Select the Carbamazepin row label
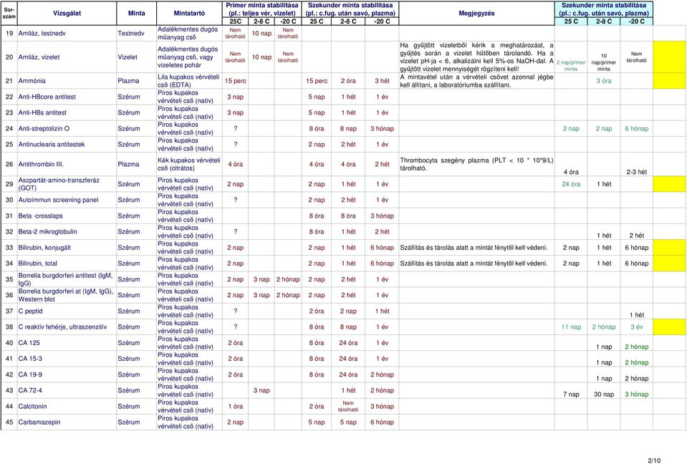 (x=39, y=422)
